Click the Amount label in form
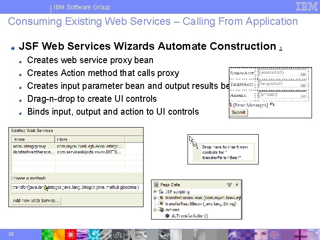 point(238,95)
